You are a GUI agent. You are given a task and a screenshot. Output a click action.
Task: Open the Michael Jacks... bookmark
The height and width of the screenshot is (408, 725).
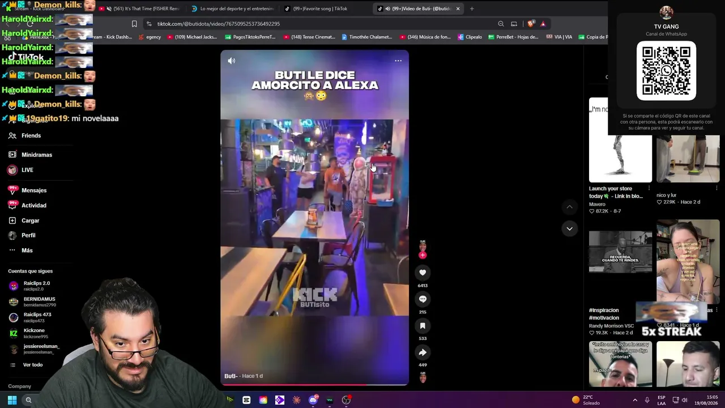click(x=192, y=37)
